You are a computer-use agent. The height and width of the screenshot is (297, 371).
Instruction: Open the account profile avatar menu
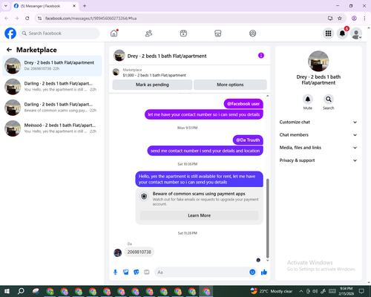point(356,33)
